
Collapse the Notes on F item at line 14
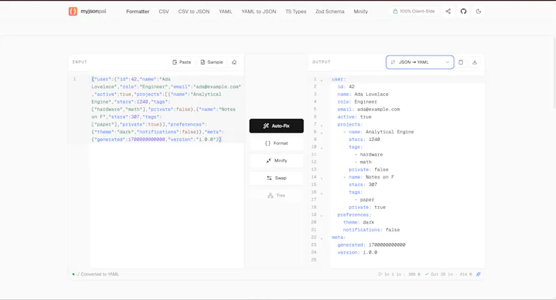(x=322, y=178)
